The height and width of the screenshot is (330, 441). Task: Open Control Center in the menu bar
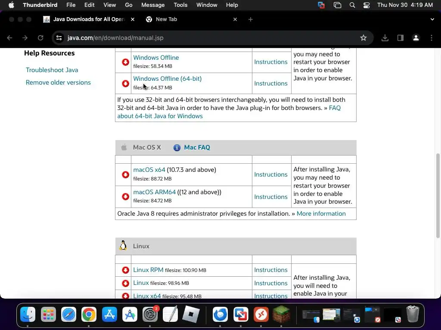(366, 5)
